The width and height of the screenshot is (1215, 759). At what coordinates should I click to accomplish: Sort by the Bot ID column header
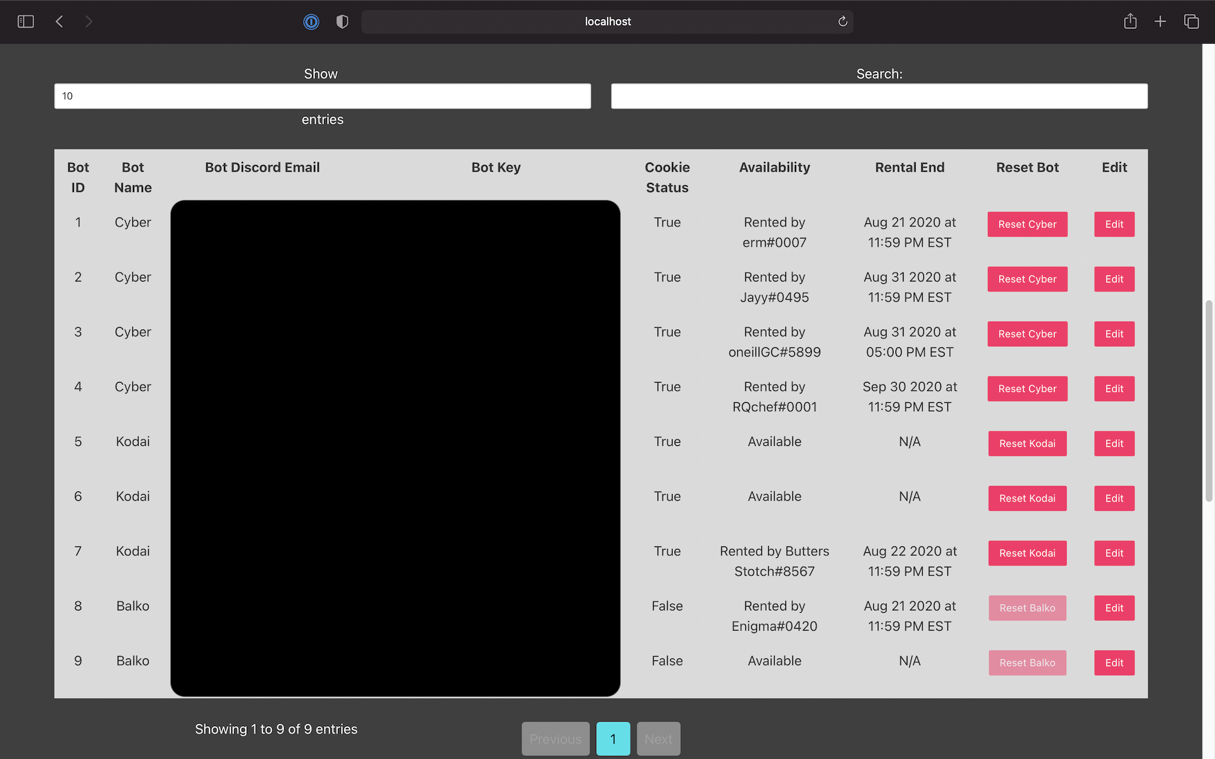click(x=78, y=177)
